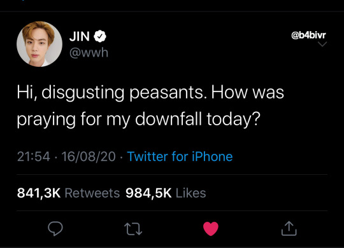Click the @b4bivr watermark text
Image resolution: width=344 pixels, height=248 pixels.
(x=308, y=35)
